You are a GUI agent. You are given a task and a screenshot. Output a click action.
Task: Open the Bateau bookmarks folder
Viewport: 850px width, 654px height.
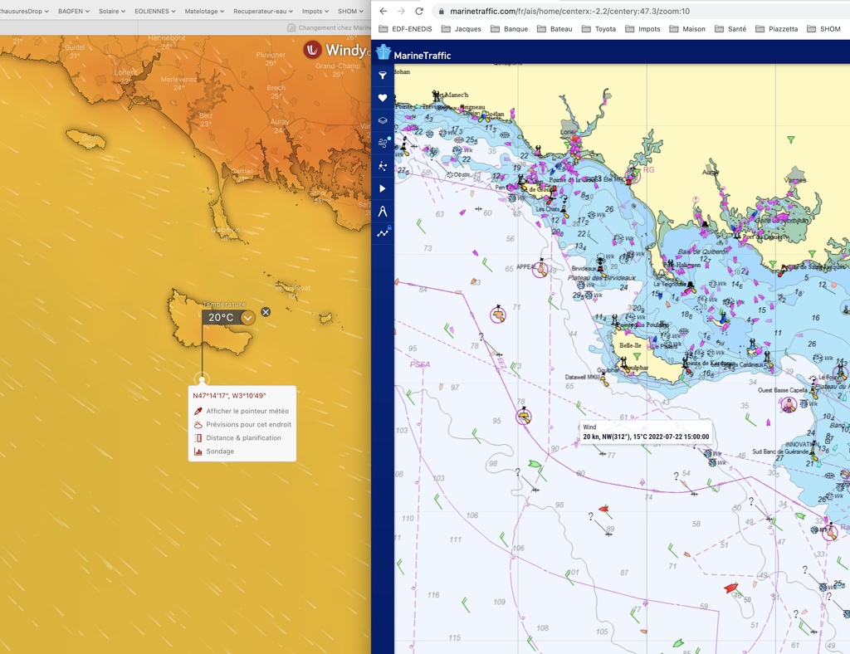pyautogui.click(x=554, y=29)
